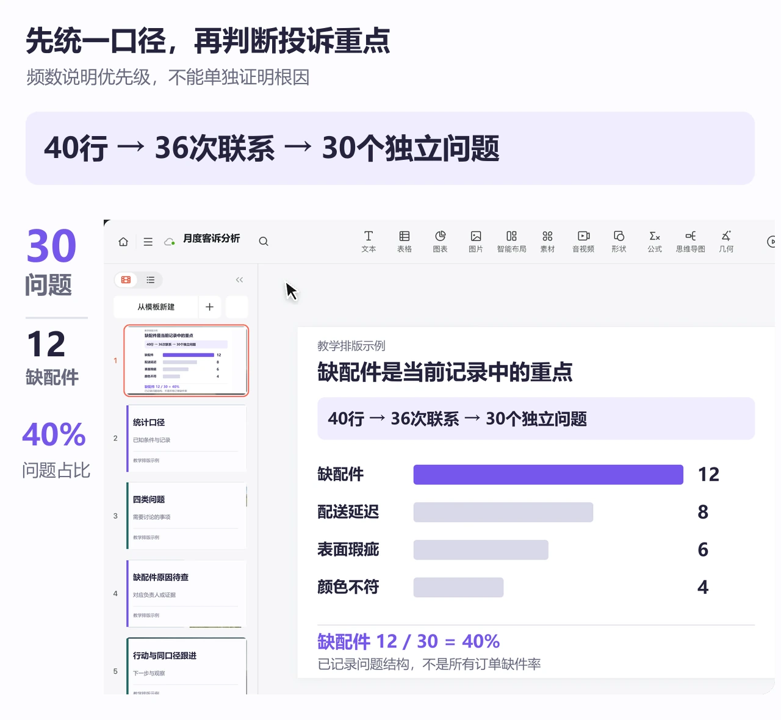Viewport: 781px width, 720px height.
Task: Open the 素材 assets library
Action: point(547,242)
